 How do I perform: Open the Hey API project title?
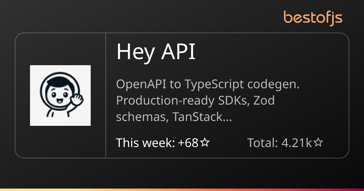(x=156, y=52)
